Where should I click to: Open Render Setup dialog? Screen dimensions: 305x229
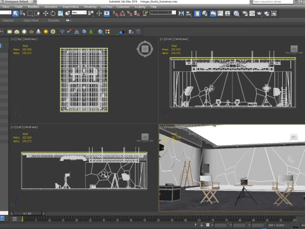[245, 13]
